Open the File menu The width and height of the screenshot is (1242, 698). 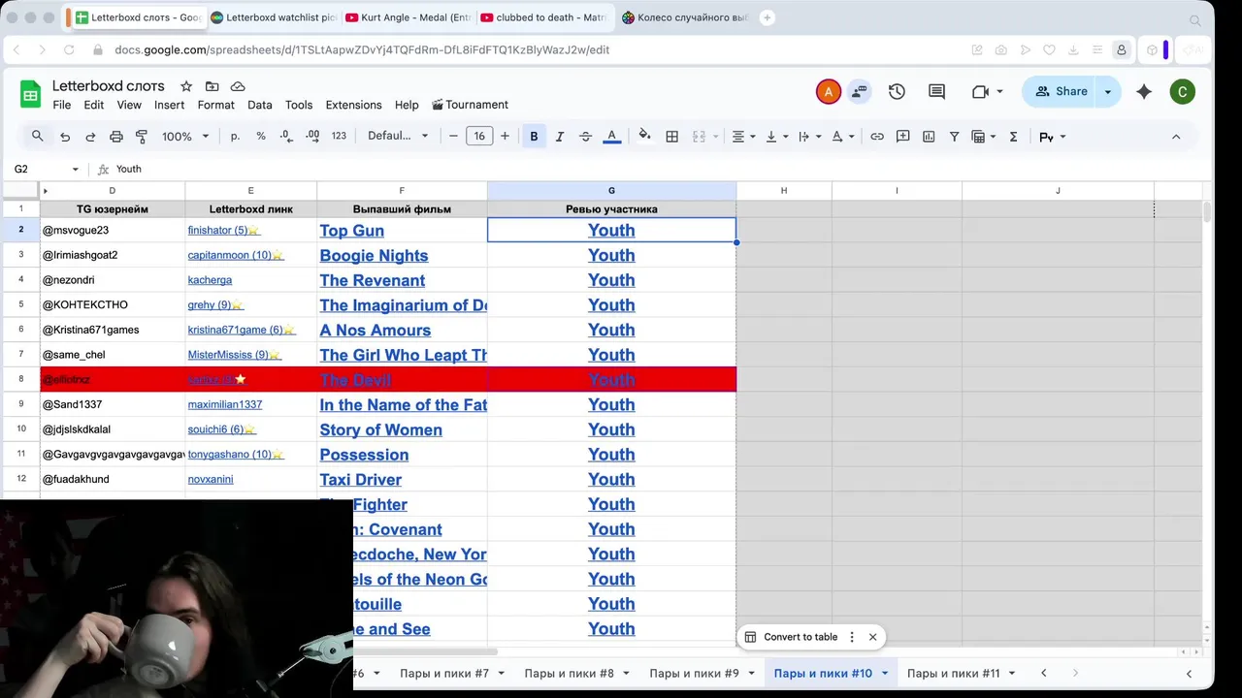61,105
